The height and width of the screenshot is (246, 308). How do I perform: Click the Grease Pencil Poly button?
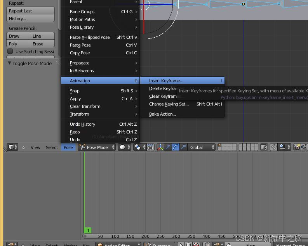[x=18, y=44]
